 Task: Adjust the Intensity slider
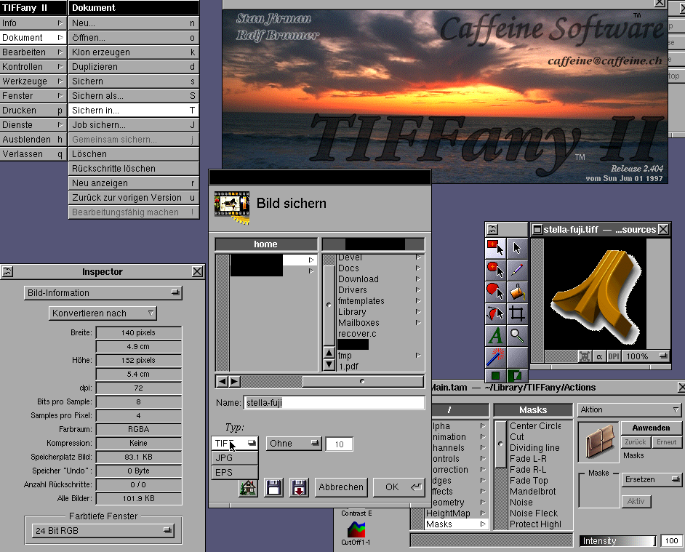click(x=618, y=541)
